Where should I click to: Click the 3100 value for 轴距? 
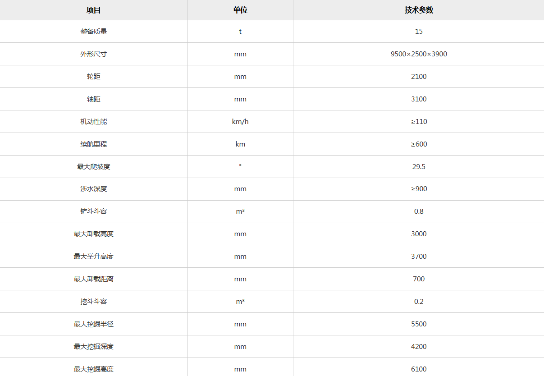coord(419,99)
